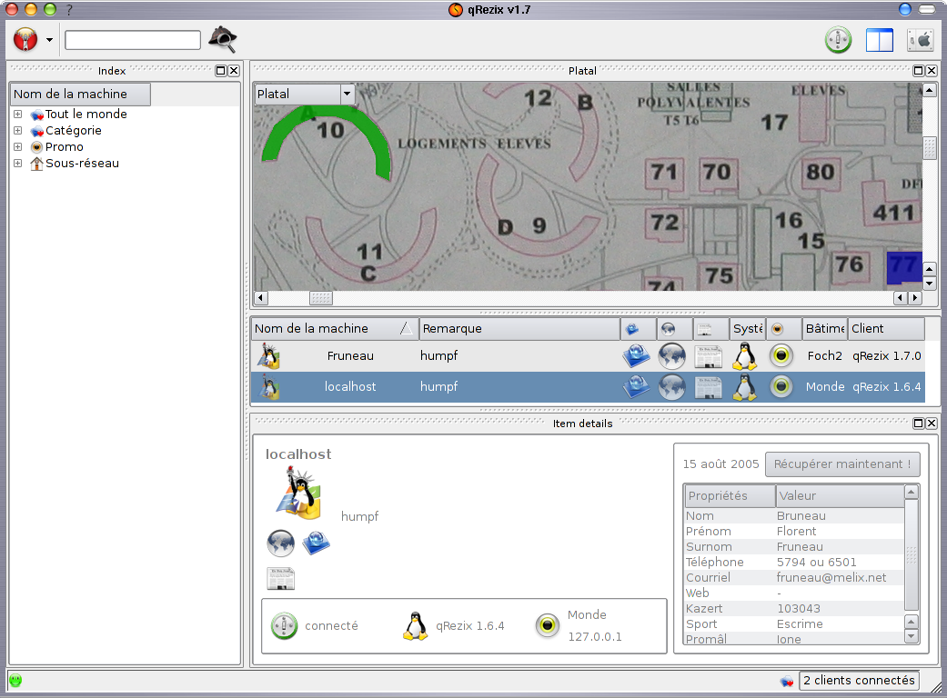Viewport: 947px width, 698px height.
Task: Click the detective hat search icon
Action: click(223, 40)
